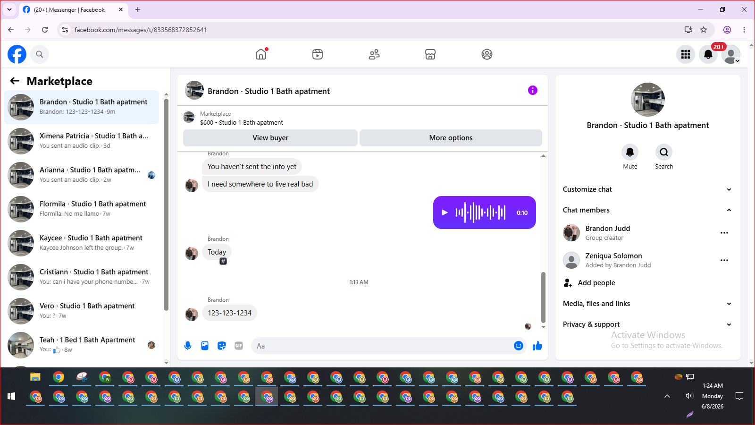Open the Friends icon in top navigation
This screenshot has width=755, height=425.
tap(374, 54)
